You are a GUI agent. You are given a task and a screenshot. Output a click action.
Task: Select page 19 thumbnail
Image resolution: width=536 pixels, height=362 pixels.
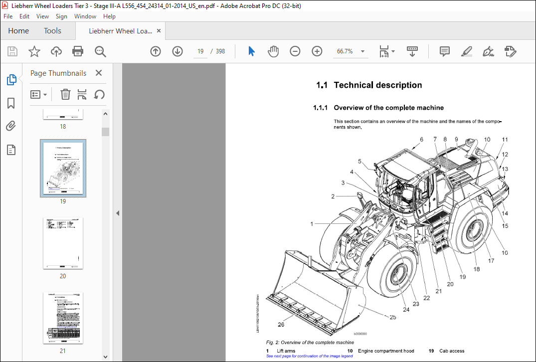pyautogui.click(x=63, y=168)
